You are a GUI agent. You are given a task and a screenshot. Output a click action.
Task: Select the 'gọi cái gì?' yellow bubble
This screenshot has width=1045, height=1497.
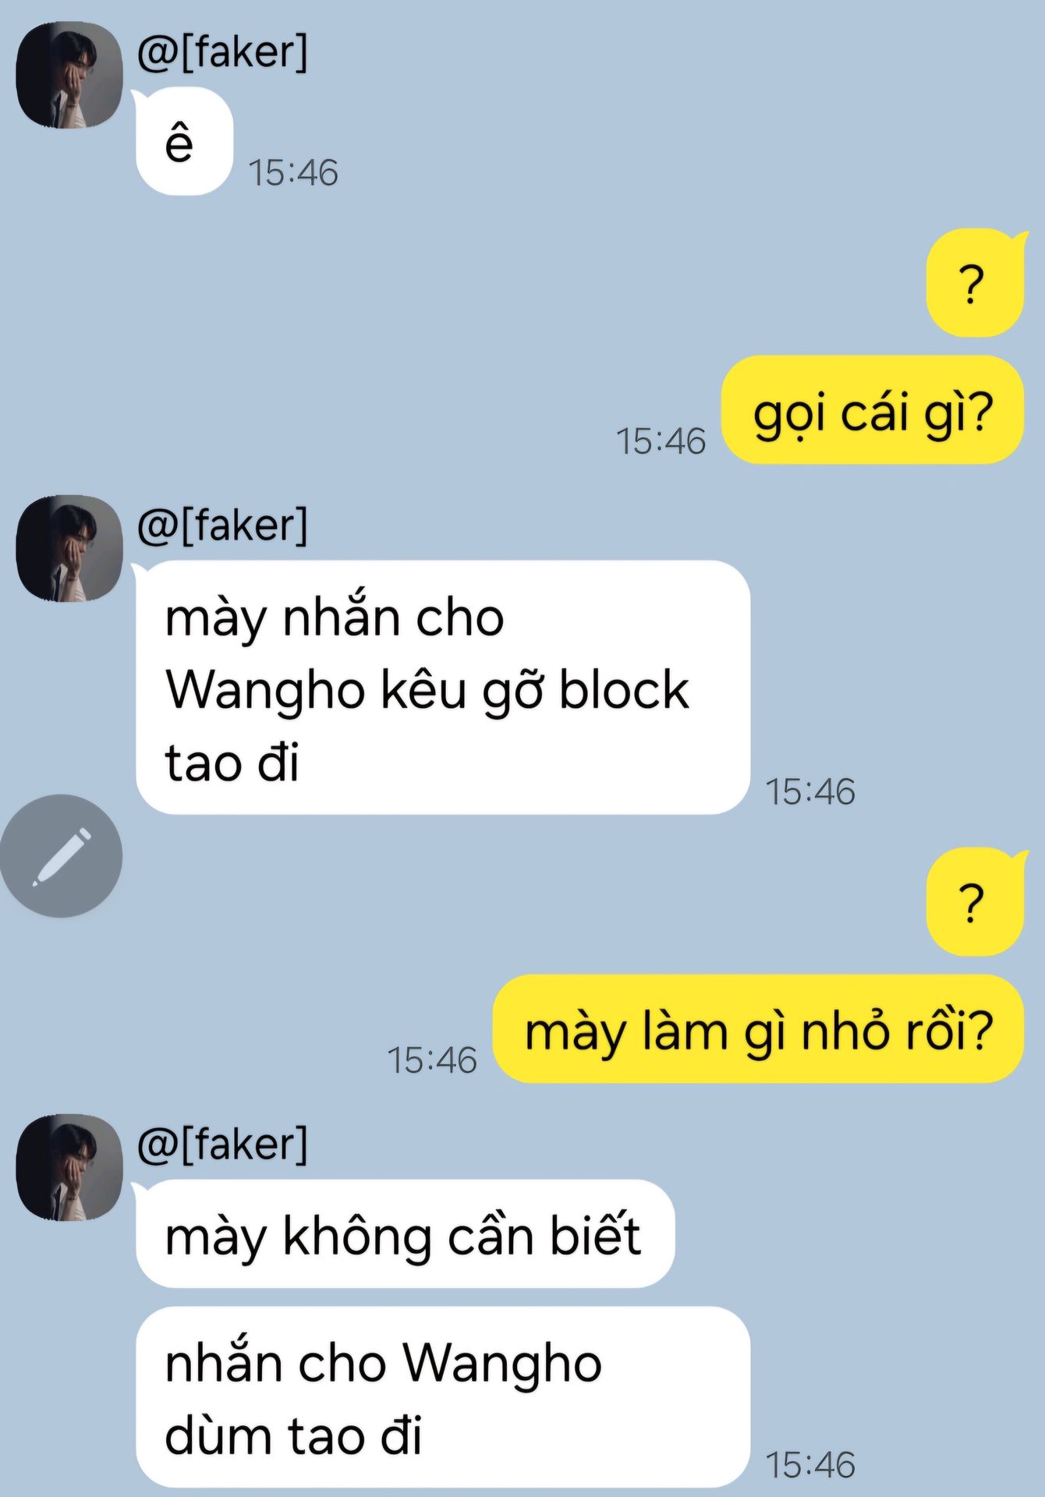(873, 410)
